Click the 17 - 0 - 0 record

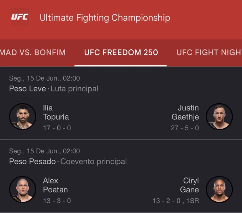57,128
